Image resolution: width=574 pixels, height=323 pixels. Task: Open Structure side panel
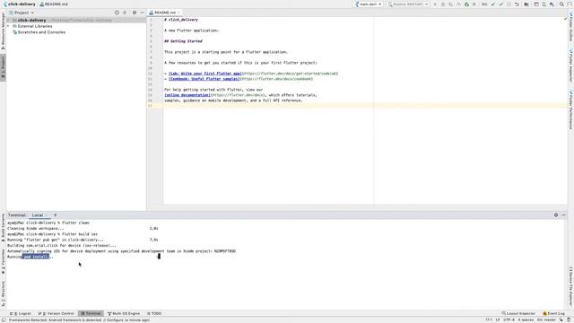(3, 293)
